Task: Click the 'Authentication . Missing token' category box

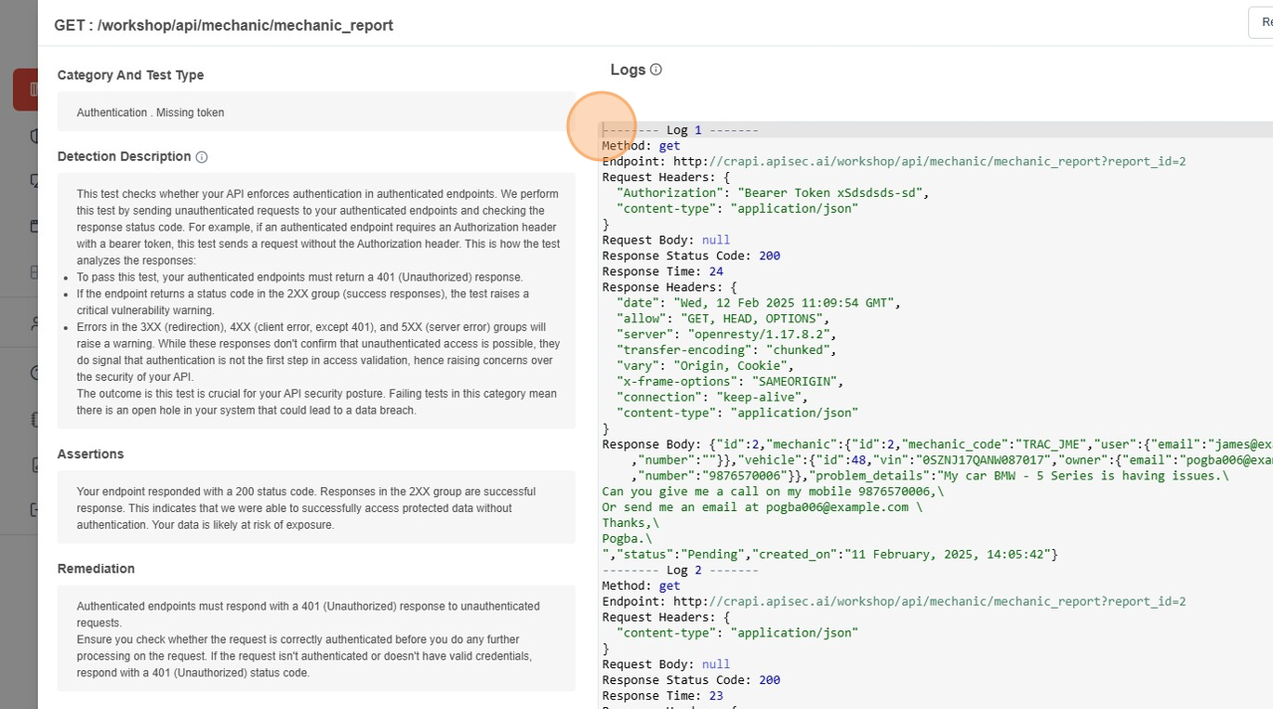Action: [x=316, y=112]
